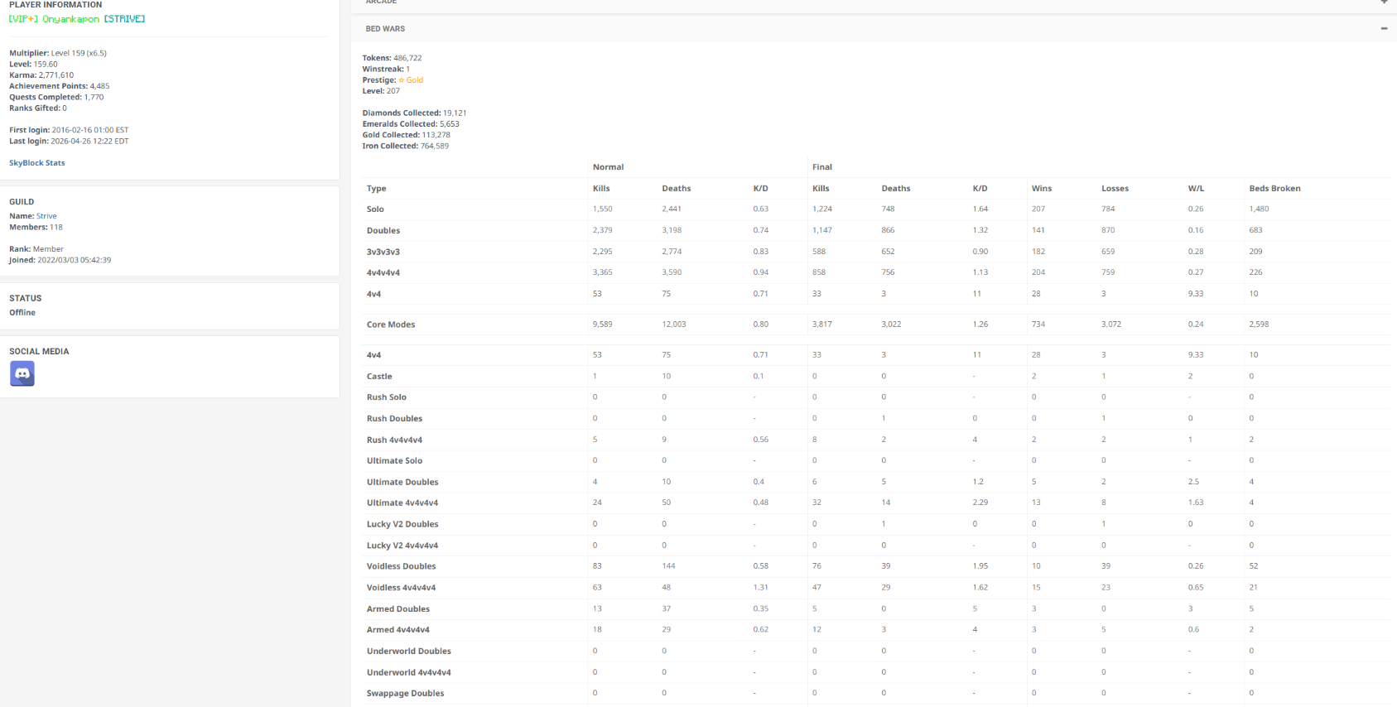Select the First login date

point(90,130)
